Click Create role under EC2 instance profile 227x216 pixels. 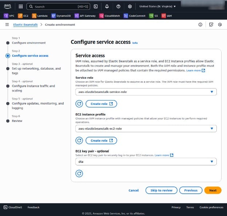[x=101, y=140]
